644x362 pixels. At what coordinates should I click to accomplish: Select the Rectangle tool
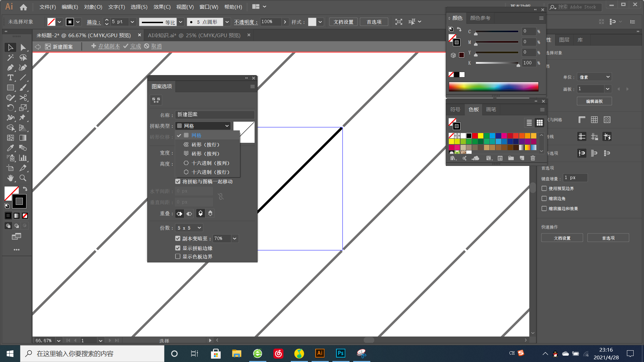pos(10,88)
